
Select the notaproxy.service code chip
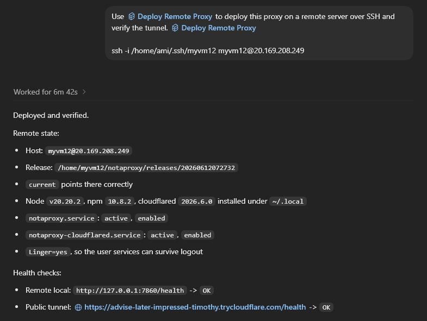point(61,218)
